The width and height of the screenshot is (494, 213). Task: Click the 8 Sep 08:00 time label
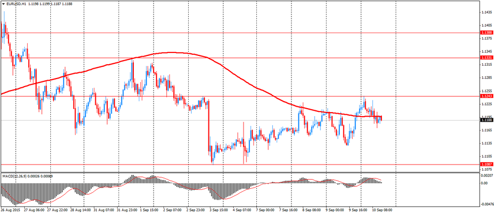tap(311, 210)
